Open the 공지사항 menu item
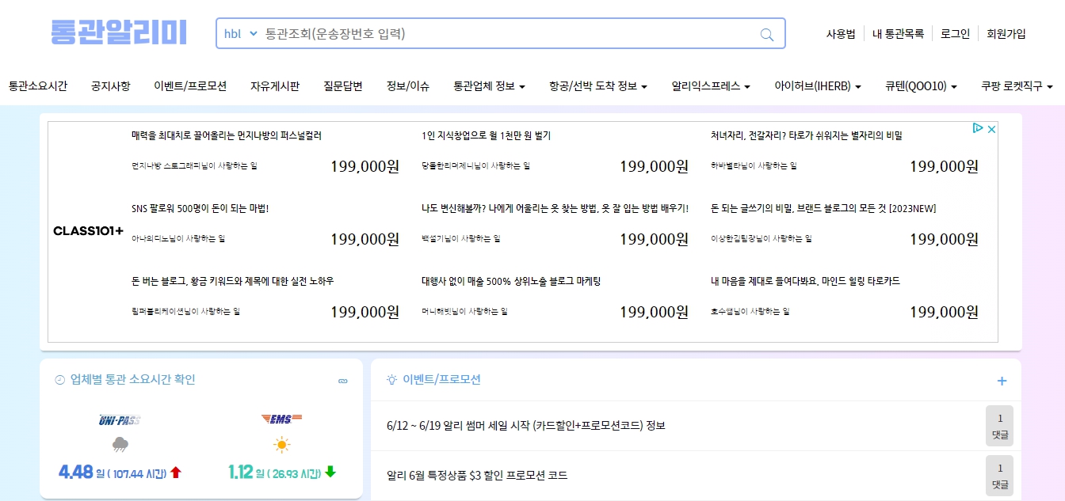The width and height of the screenshot is (1065, 501). click(x=110, y=85)
